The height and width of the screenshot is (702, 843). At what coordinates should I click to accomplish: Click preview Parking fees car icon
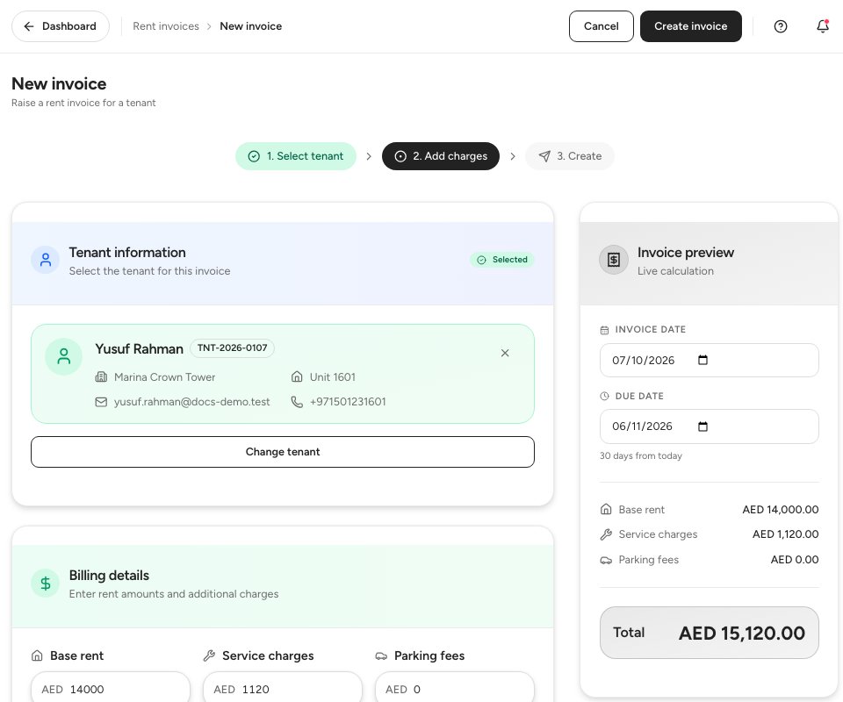click(x=606, y=560)
